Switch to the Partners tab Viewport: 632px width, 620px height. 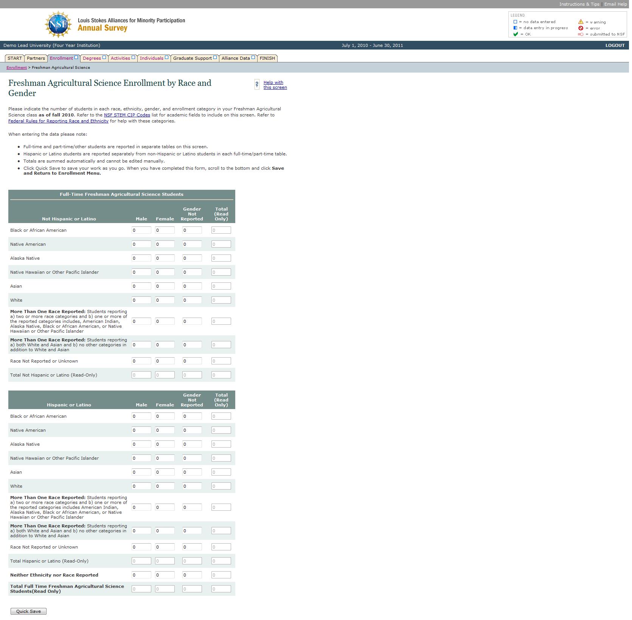tap(36, 58)
